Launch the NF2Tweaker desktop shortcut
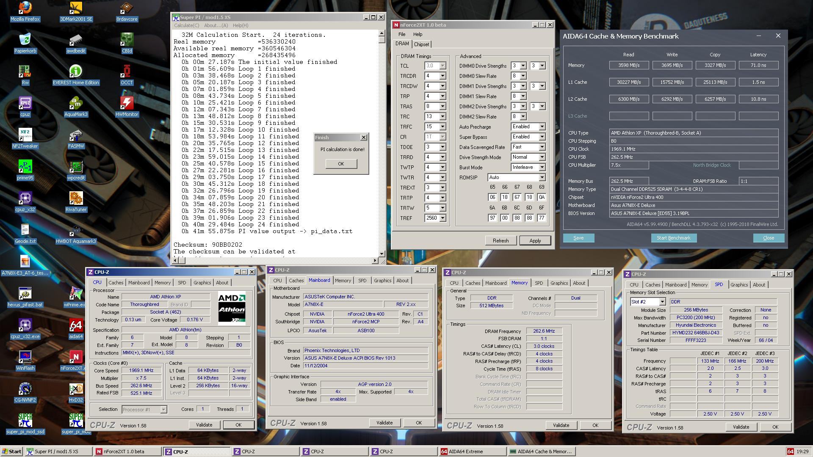 coord(25,138)
